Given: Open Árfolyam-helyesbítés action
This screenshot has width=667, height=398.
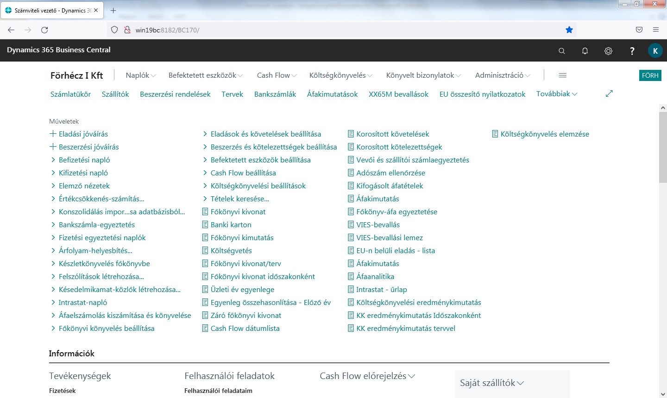Looking at the screenshot, I should (92, 250).
